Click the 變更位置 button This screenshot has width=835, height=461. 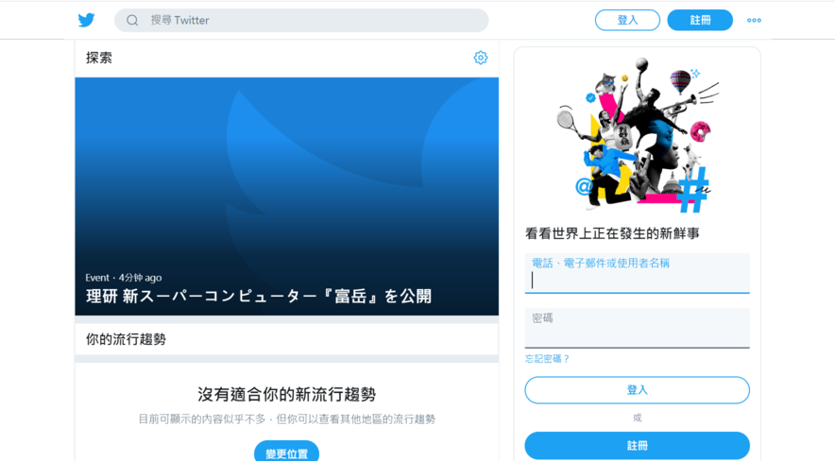click(286, 453)
